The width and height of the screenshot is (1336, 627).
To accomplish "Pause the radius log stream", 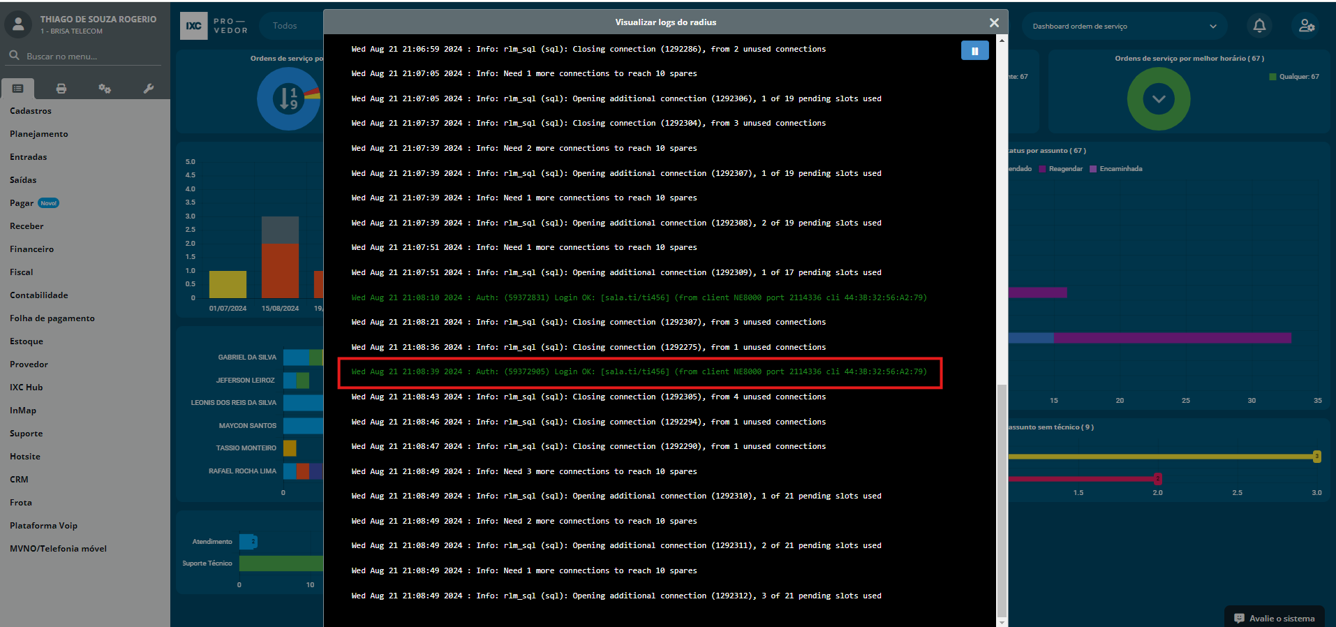I will (x=974, y=51).
